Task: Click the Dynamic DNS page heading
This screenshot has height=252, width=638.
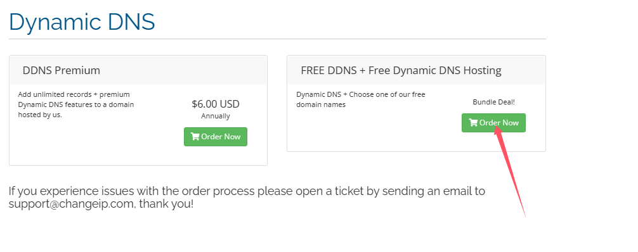Action: (82, 22)
